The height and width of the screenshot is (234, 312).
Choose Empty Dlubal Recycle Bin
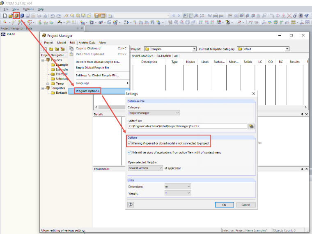click(99, 68)
